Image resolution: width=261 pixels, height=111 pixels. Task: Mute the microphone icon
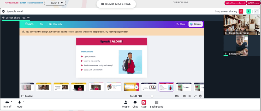pos(20,102)
